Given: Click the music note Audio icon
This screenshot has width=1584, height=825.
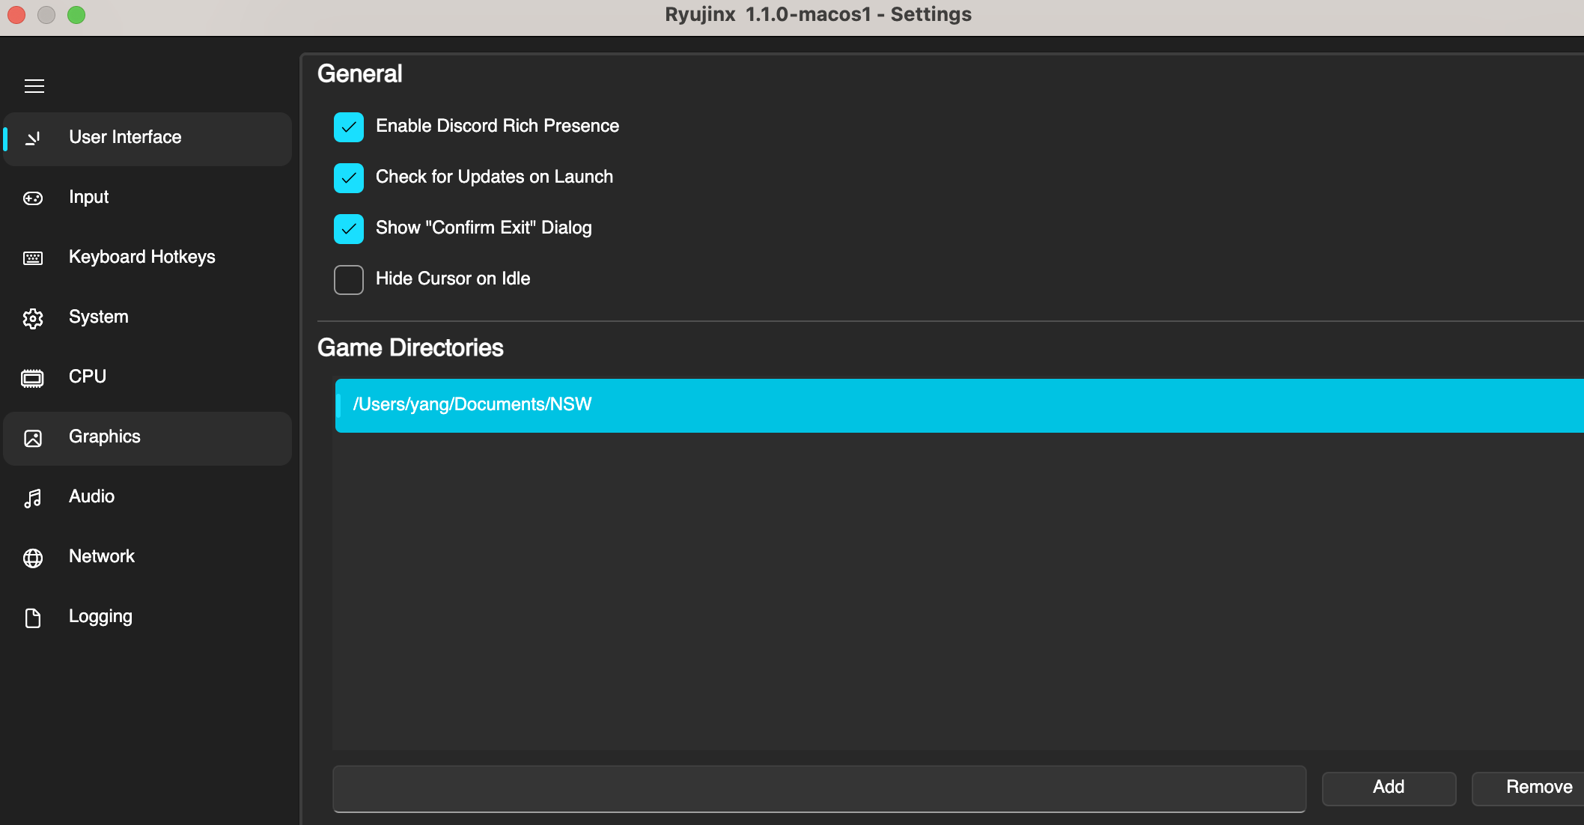Looking at the screenshot, I should click(x=33, y=498).
